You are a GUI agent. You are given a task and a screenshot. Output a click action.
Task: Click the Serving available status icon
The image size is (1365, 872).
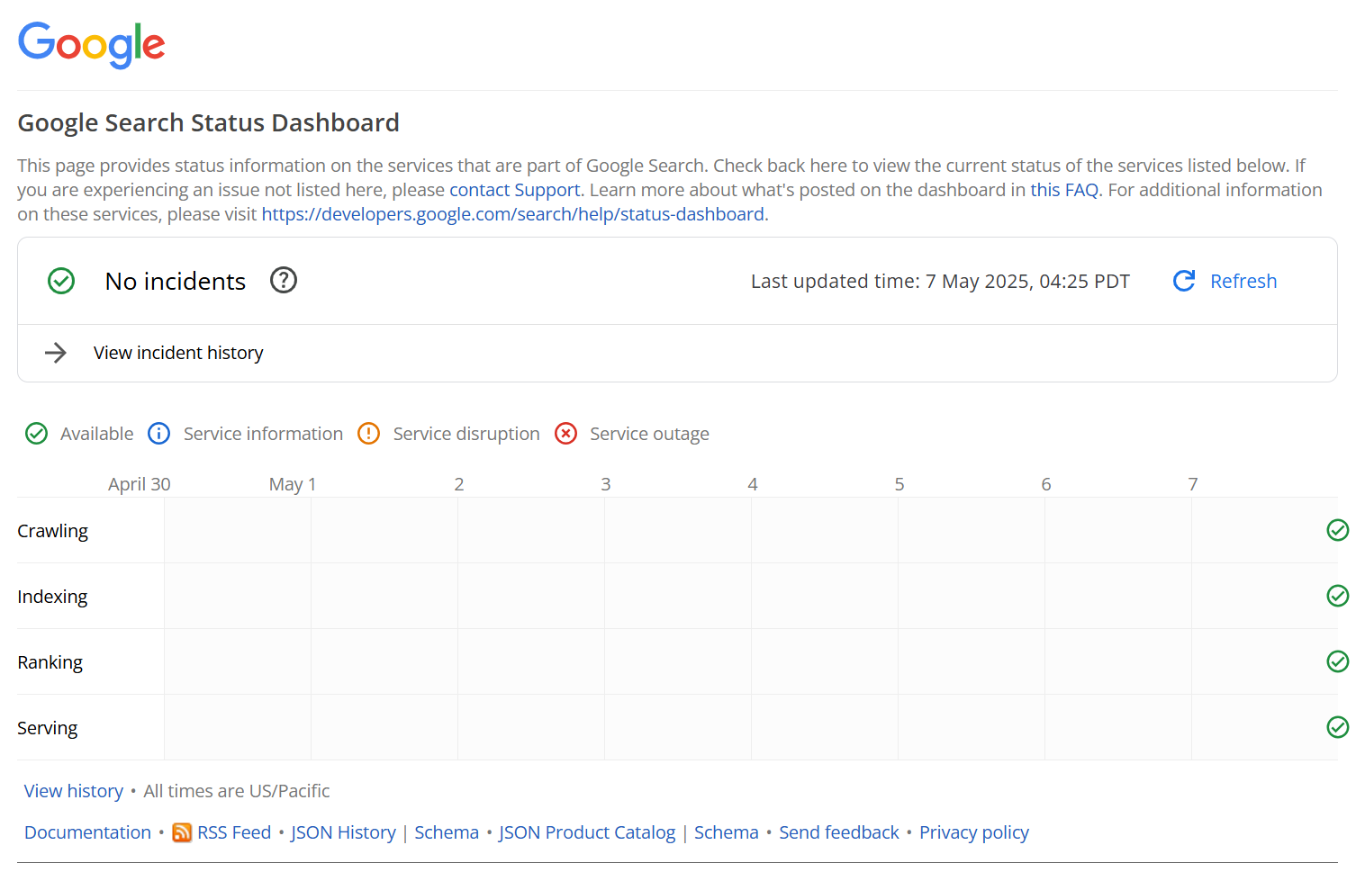(1338, 727)
